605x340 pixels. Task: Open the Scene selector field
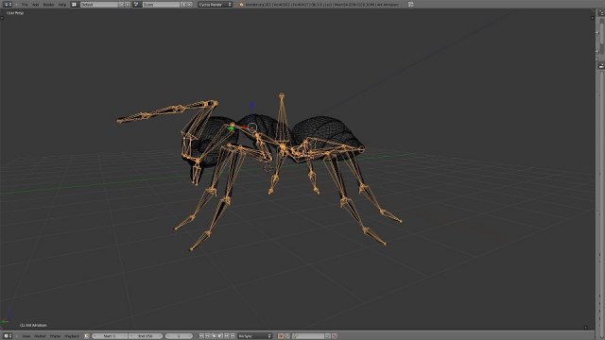pyautogui.click(x=161, y=5)
